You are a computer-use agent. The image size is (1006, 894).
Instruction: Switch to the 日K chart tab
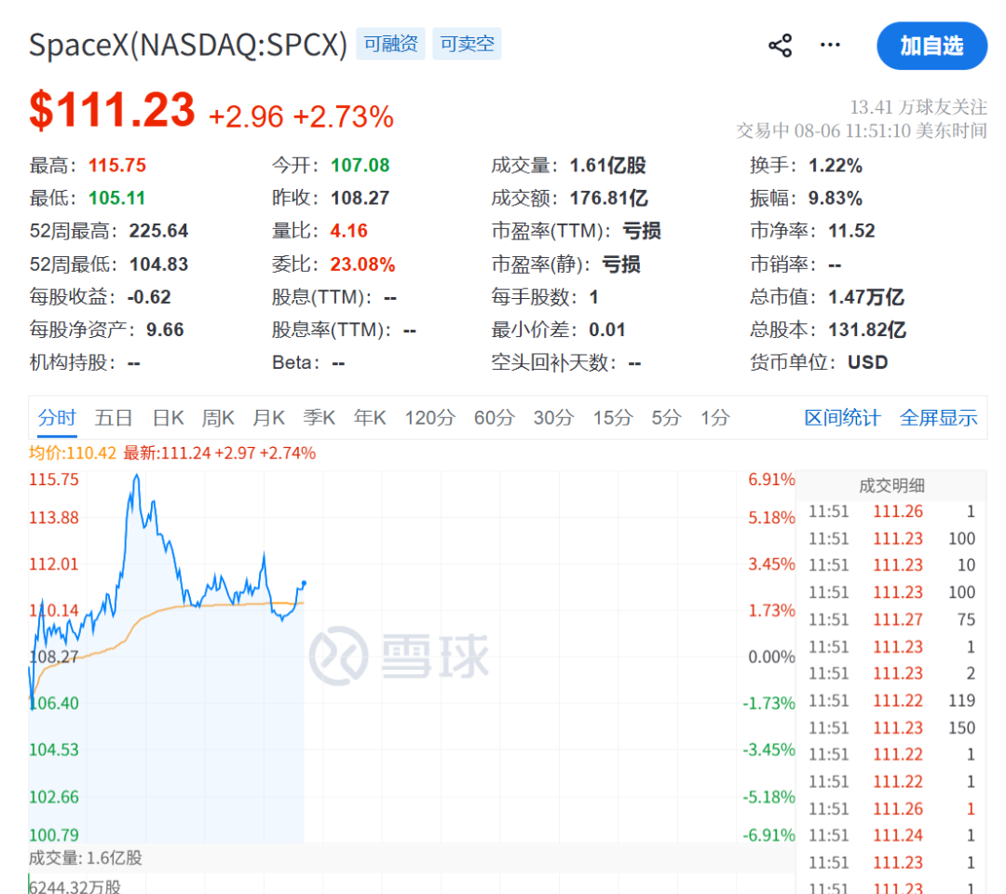[x=168, y=417]
